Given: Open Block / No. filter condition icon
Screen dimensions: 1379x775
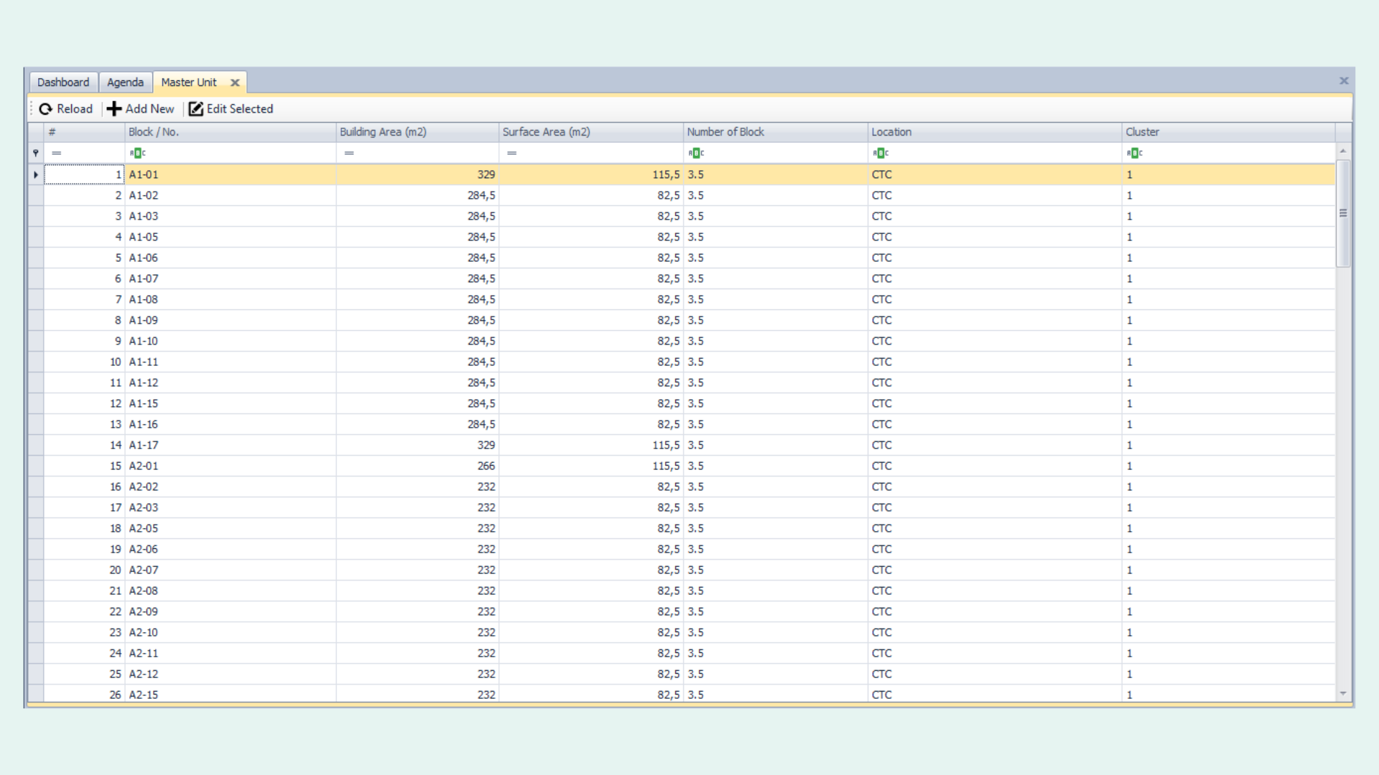Looking at the screenshot, I should click(137, 153).
